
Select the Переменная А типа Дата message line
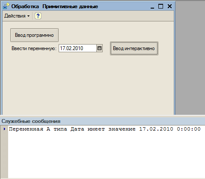(x=105, y=129)
